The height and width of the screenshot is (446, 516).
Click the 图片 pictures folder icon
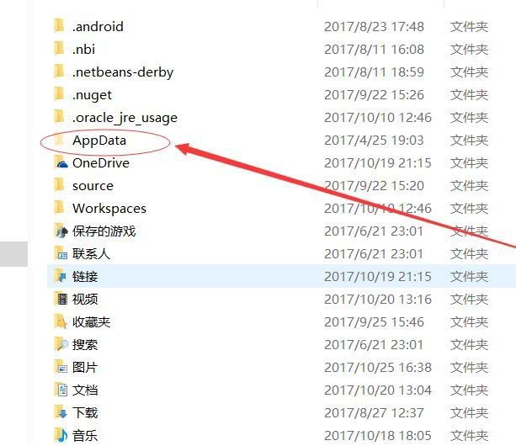point(61,367)
